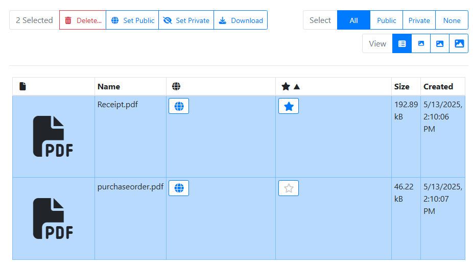Select large thumbnail view icon
This screenshot has width=473, height=267.
[x=459, y=44]
